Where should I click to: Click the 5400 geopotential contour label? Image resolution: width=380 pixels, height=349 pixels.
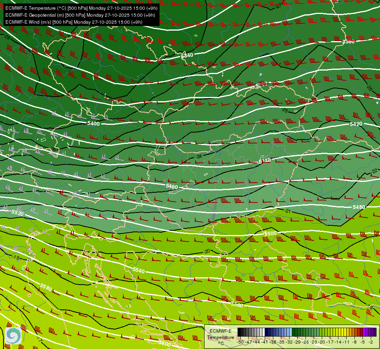point(93,124)
